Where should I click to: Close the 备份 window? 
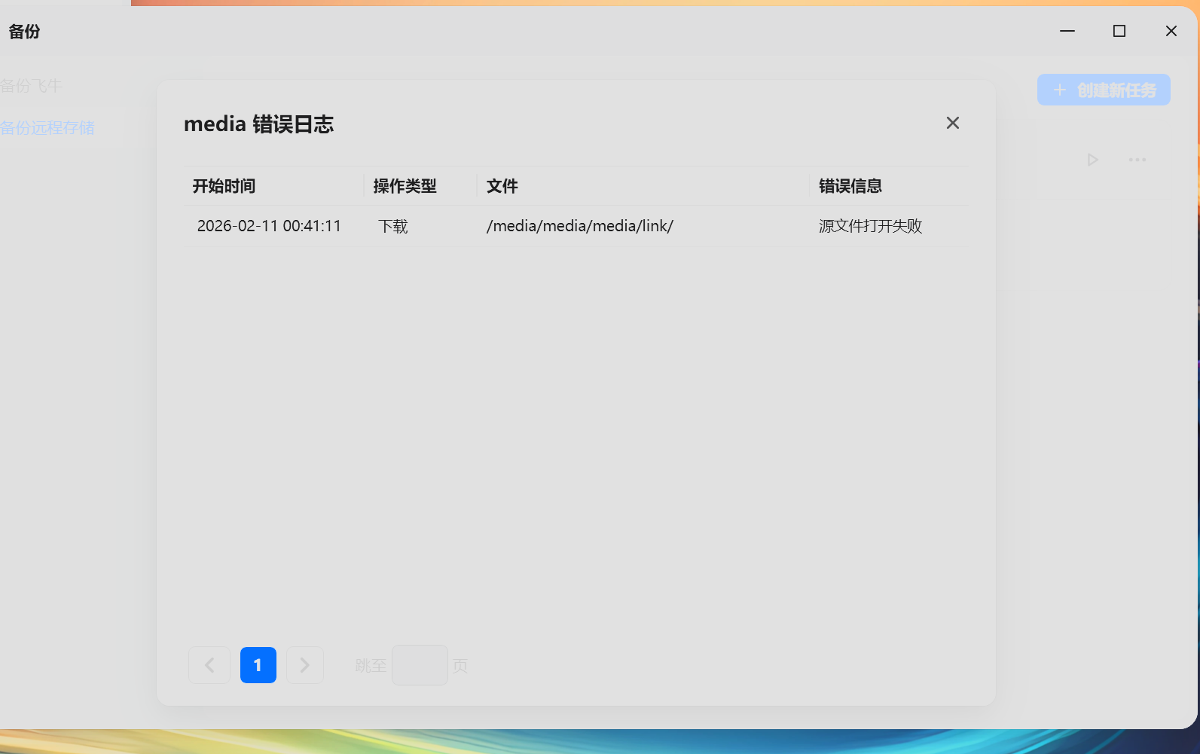(x=1171, y=31)
